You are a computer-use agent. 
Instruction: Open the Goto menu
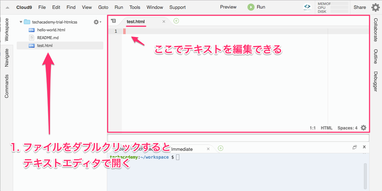pos(103,7)
